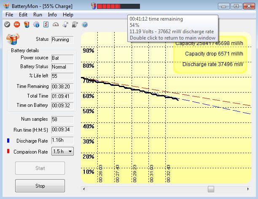This screenshot has width=258, height=199.
Task: Click the 50% axis label on graph
Action: pos(89,111)
